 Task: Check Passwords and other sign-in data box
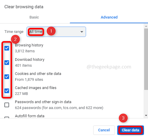pos(7,105)
